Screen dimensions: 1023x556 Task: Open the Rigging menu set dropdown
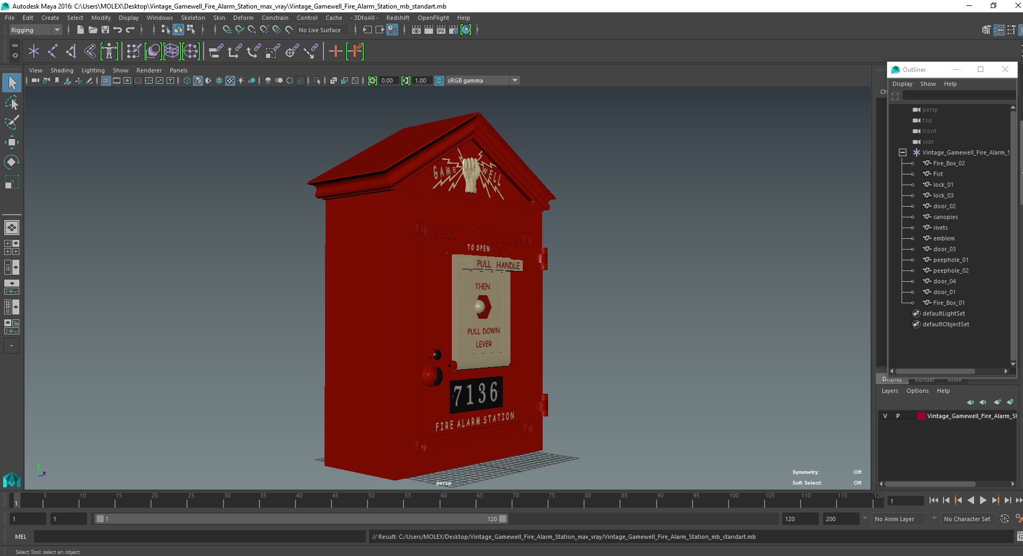point(35,30)
